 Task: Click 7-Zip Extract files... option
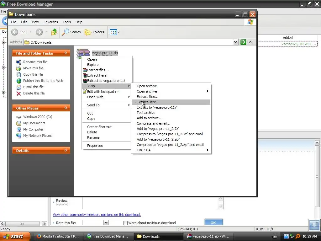[x=171, y=97]
